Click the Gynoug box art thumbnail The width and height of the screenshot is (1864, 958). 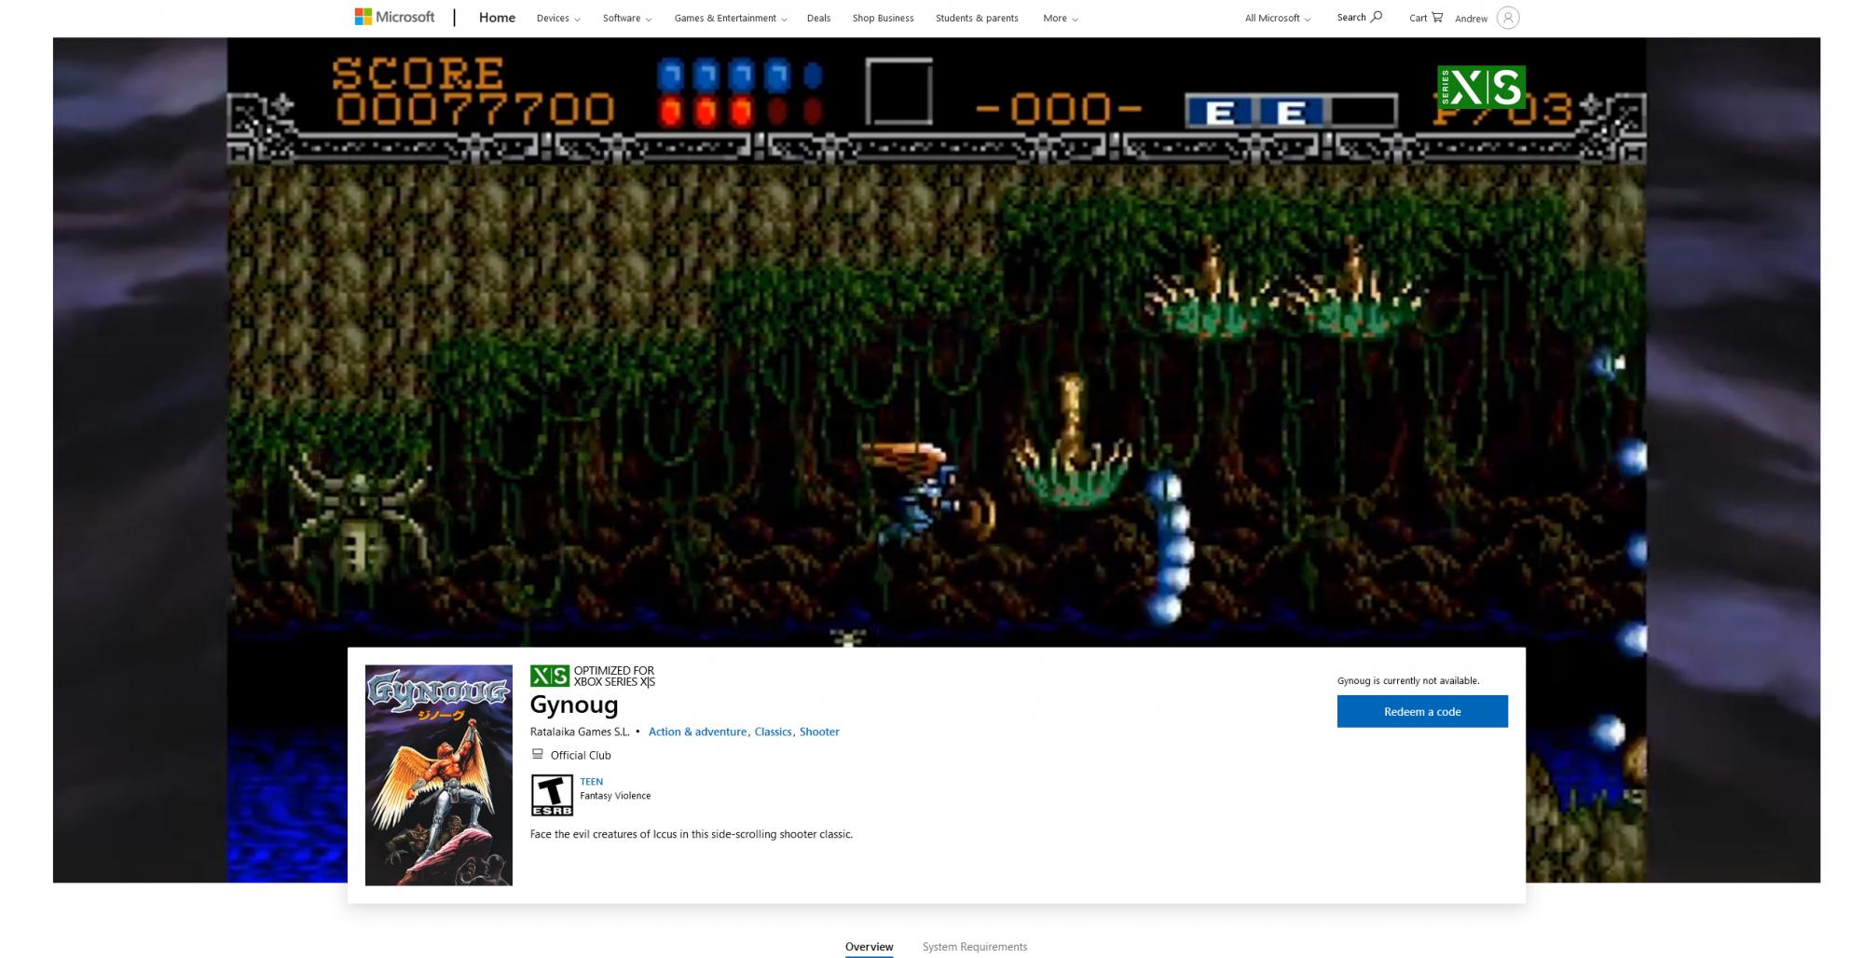click(x=439, y=774)
